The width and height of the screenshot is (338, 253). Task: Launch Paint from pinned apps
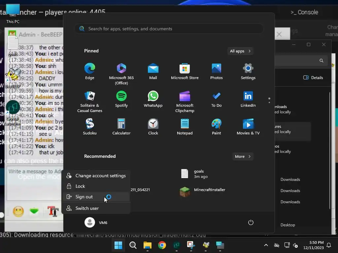coord(217,127)
